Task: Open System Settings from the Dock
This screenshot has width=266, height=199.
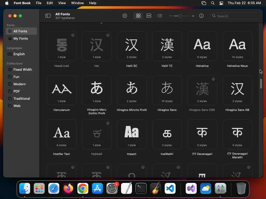Action: 112,188
